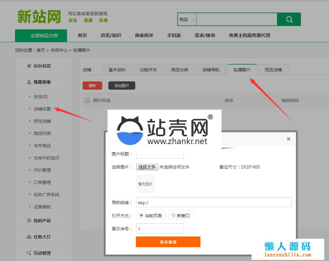Click the orange 保存修改 button
Viewport: 329px width, 261px height.
point(168,242)
